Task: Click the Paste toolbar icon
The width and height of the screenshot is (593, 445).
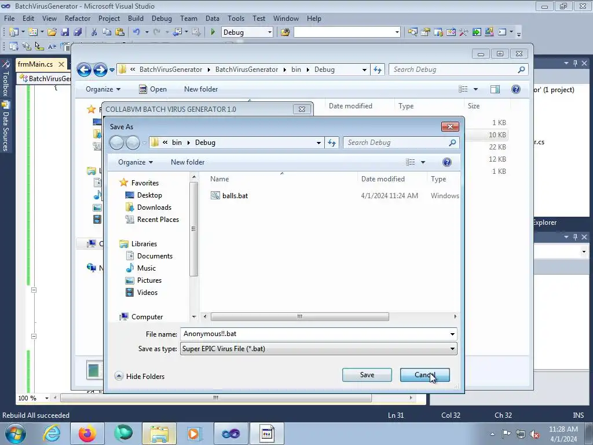Action: tap(119, 32)
